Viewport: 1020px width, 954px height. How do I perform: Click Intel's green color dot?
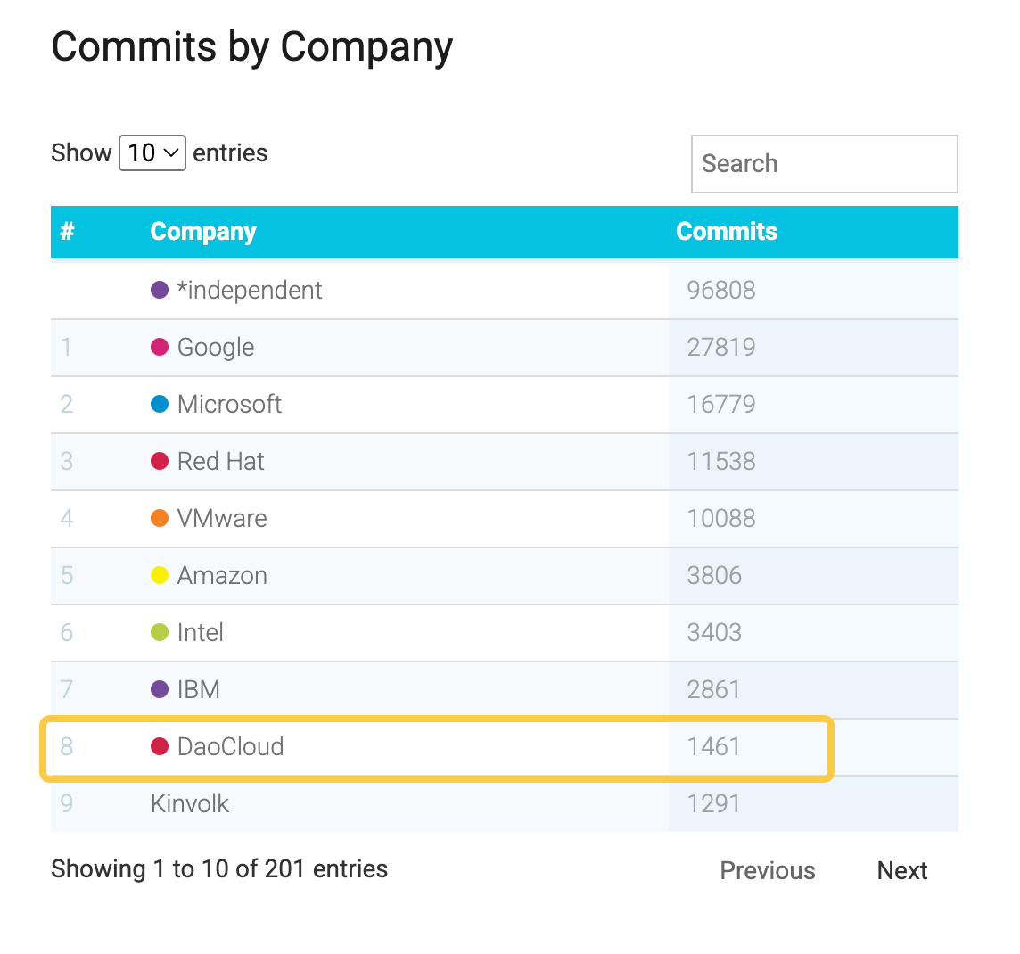(160, 632)
